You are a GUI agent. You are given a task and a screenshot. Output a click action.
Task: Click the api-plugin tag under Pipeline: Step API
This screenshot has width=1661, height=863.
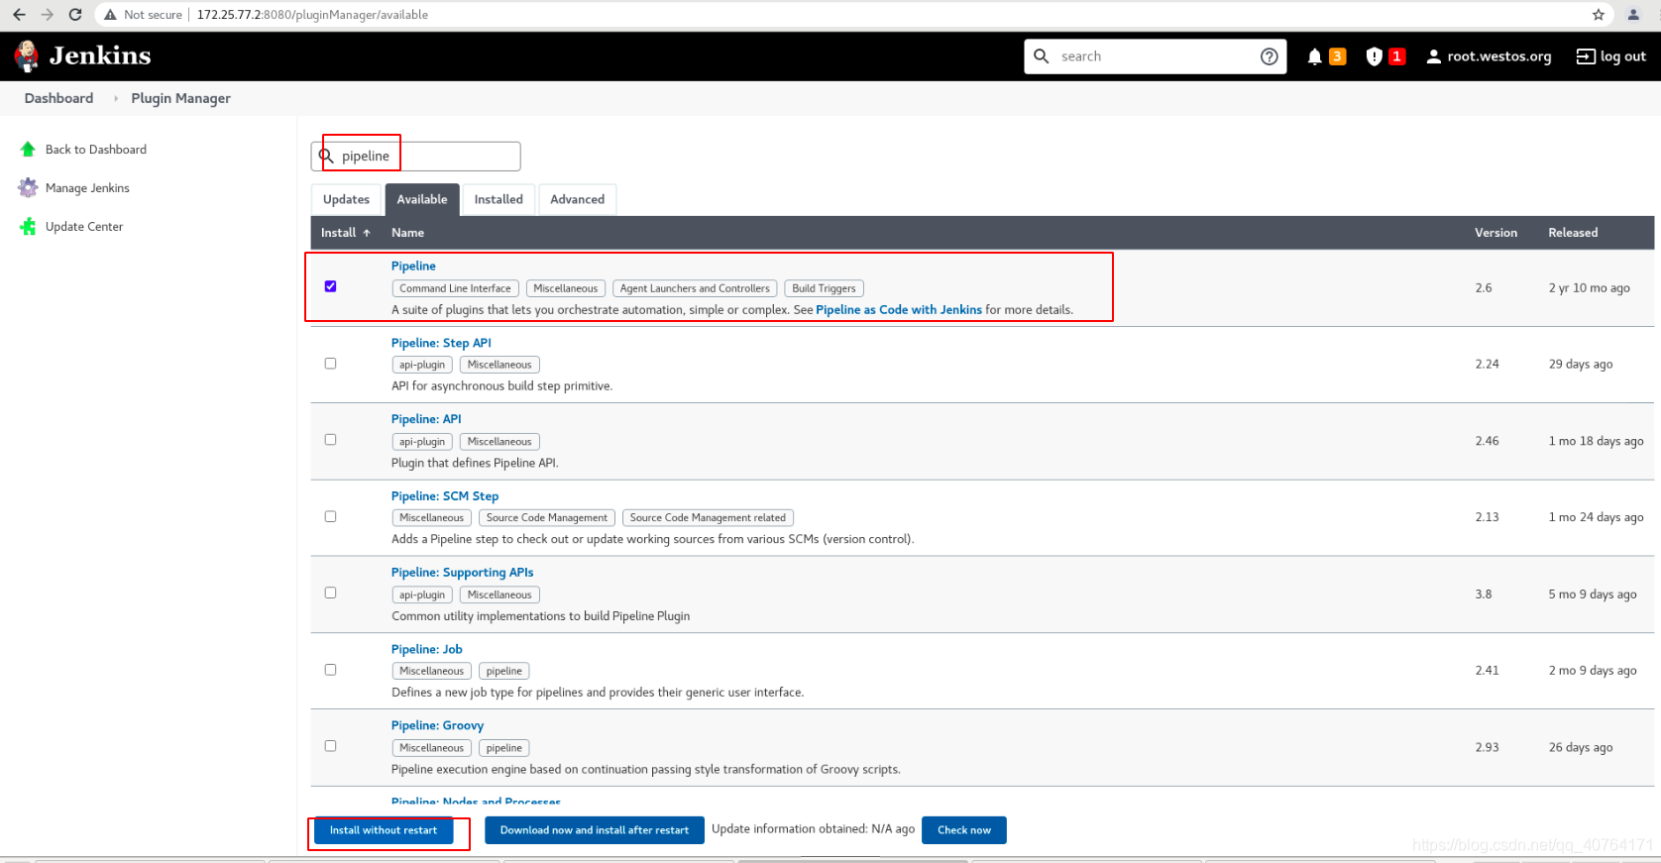(422, 365)
